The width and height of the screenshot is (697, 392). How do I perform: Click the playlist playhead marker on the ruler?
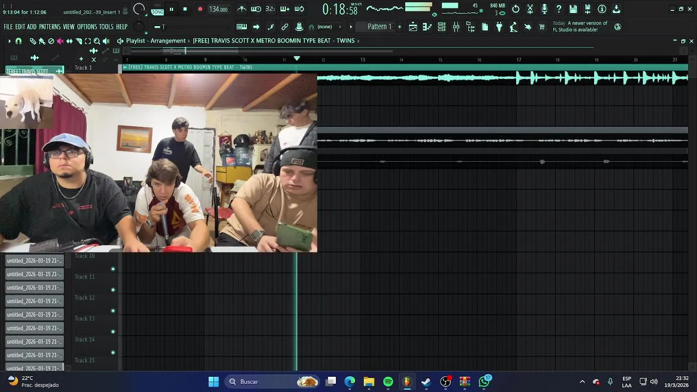pyautogui.click(x=297, y=58)
